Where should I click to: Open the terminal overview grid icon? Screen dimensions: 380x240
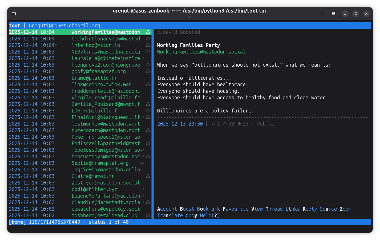click(x=322, y=14)
